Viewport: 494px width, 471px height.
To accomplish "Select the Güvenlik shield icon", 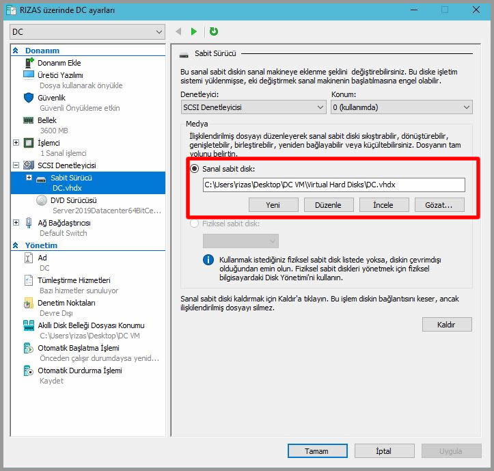I will click(x=29, y=98).
